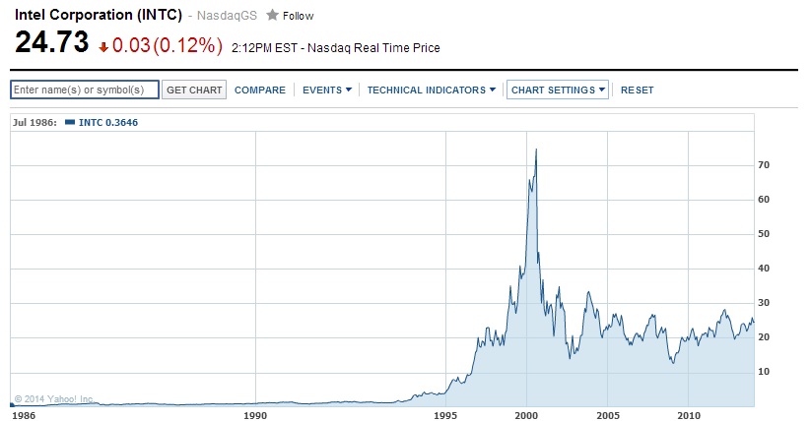Click the red down arrow price indicator

pos(103,47)
